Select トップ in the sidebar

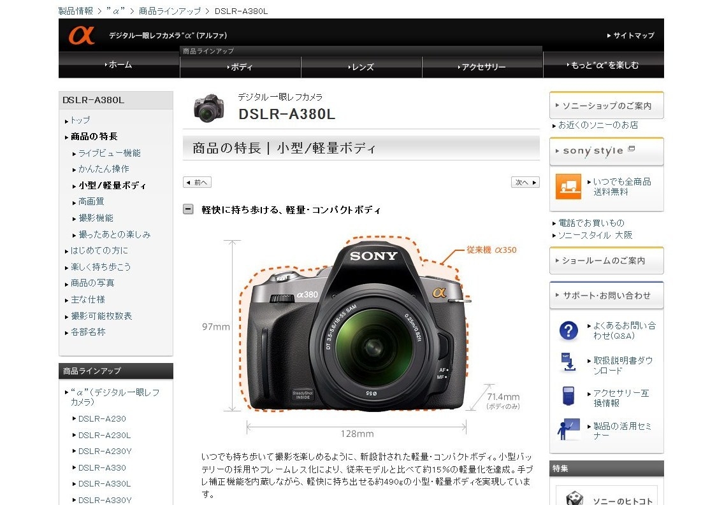tap(80, 120)
